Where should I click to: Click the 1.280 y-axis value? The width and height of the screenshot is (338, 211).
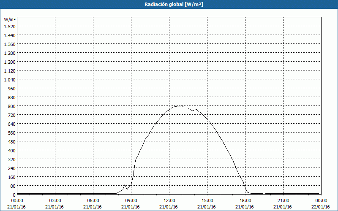pyautogui.click(x=10, y=53)
